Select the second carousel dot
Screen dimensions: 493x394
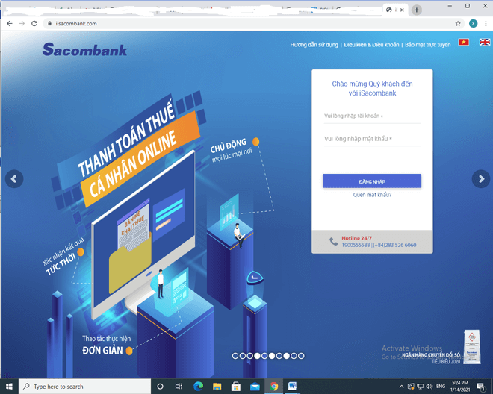click(x=243, y=356)
